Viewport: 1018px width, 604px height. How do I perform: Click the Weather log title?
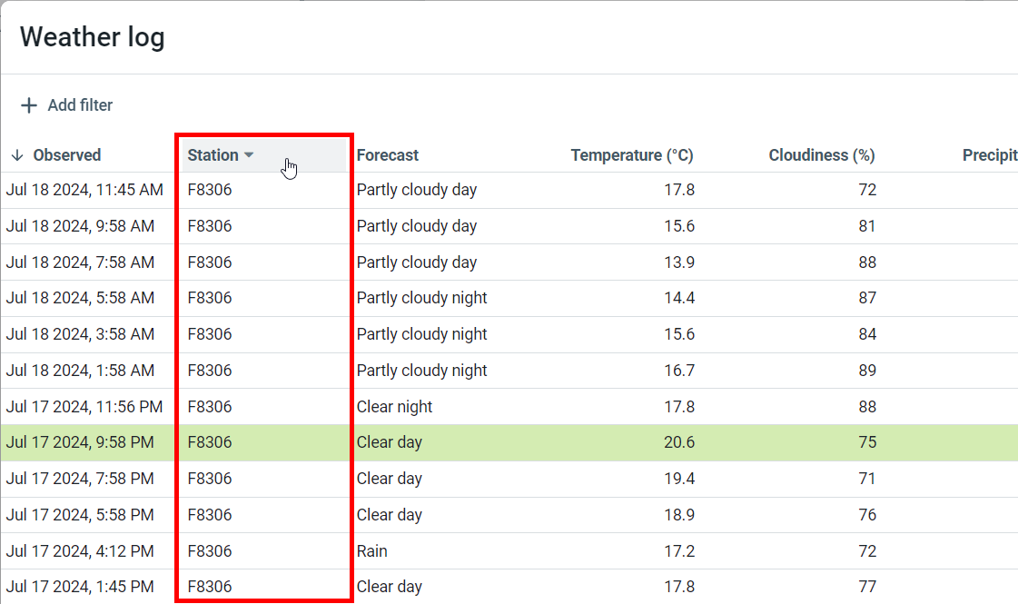(92, 37)
